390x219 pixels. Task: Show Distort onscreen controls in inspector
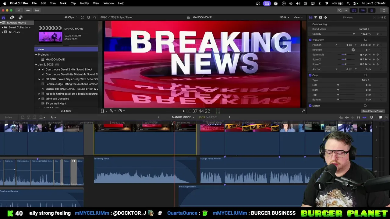pyautogui.click(x=366, y=106)
